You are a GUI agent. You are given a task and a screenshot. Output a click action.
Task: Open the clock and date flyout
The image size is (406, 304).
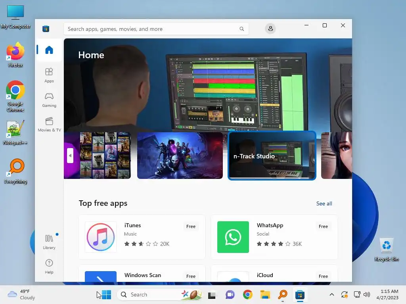click(387, 294)
